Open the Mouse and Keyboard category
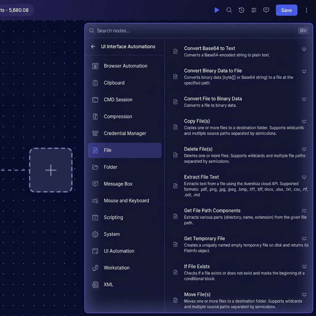This screenshot has width=316, height=316. tap(125, 201)
